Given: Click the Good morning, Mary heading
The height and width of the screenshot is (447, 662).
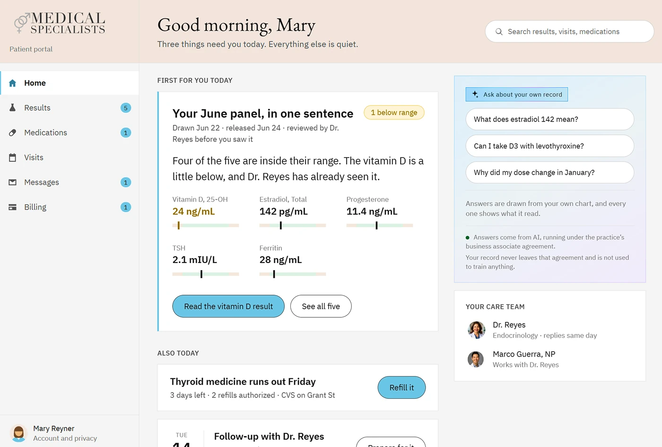Looking at the screenshot, I should [x=236, y=26].
